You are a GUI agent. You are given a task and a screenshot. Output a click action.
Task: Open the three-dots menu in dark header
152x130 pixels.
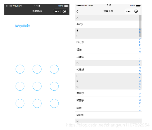pyautogui.click(x=57, y=11)
